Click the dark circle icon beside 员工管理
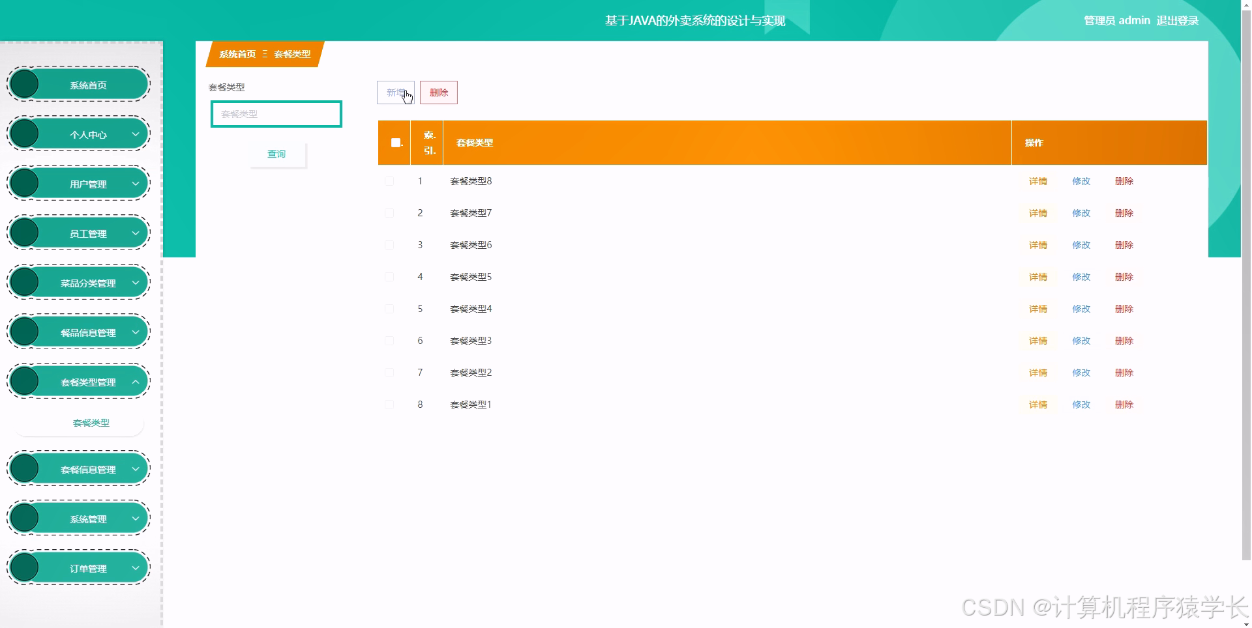The width and height of the screenshot is (1252, 628). (25, 233)
